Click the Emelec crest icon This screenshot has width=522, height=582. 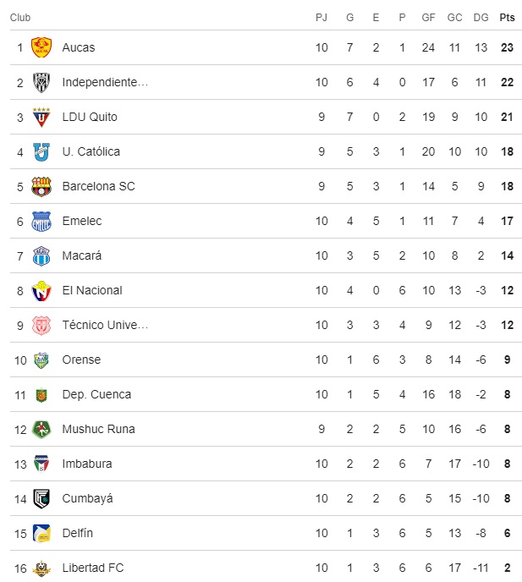pos(41,221)
